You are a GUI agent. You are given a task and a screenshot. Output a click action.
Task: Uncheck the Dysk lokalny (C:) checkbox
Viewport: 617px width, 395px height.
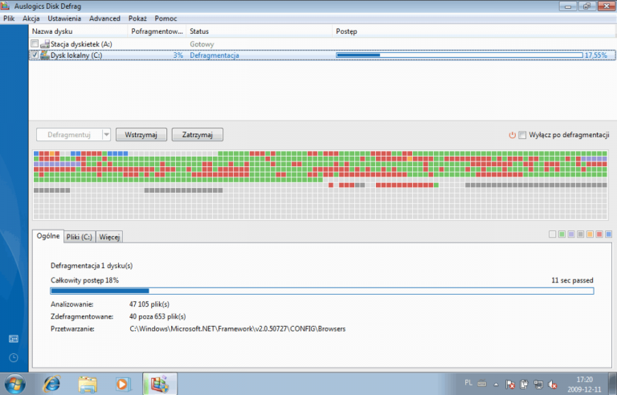[x=35, y=55]
